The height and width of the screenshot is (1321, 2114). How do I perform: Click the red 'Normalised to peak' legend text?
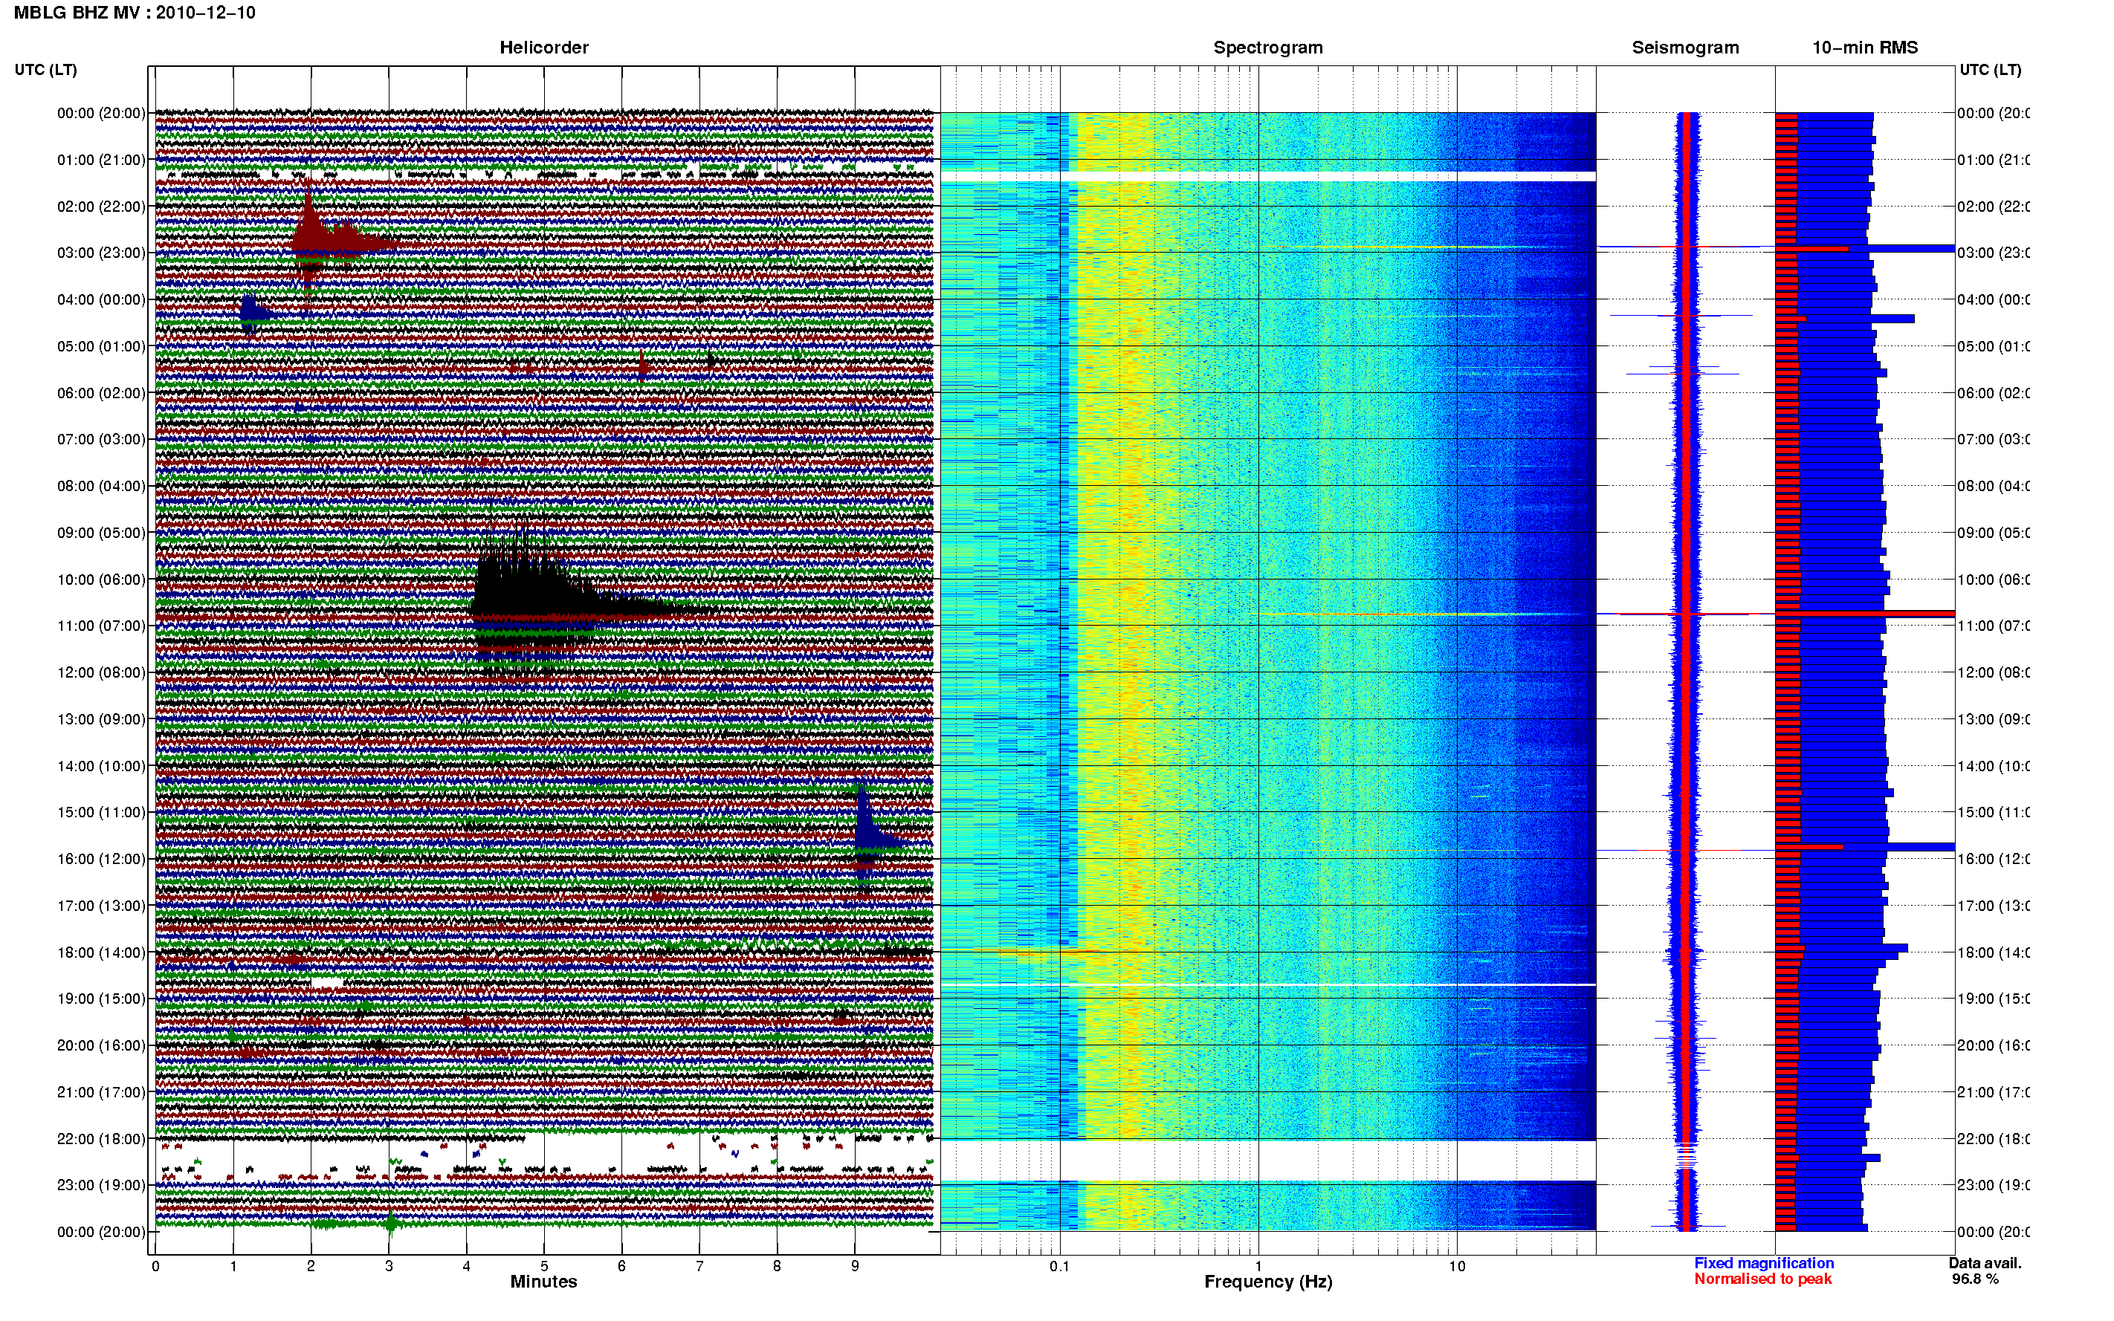pos(1762,1279)
